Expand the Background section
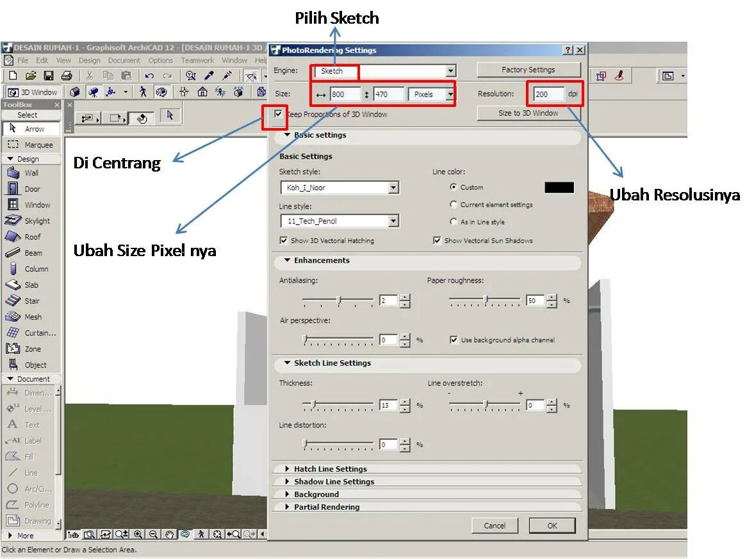Screen dimensions: 754x559 287,494
